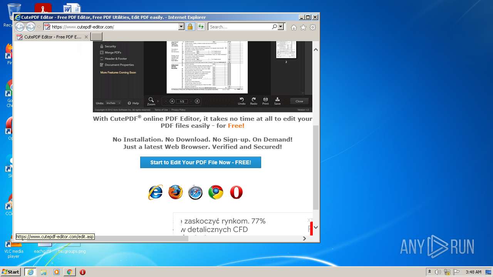493x277 pixels.
Task: Click the Chrome browser logo on page
Action: coord(216,192)
